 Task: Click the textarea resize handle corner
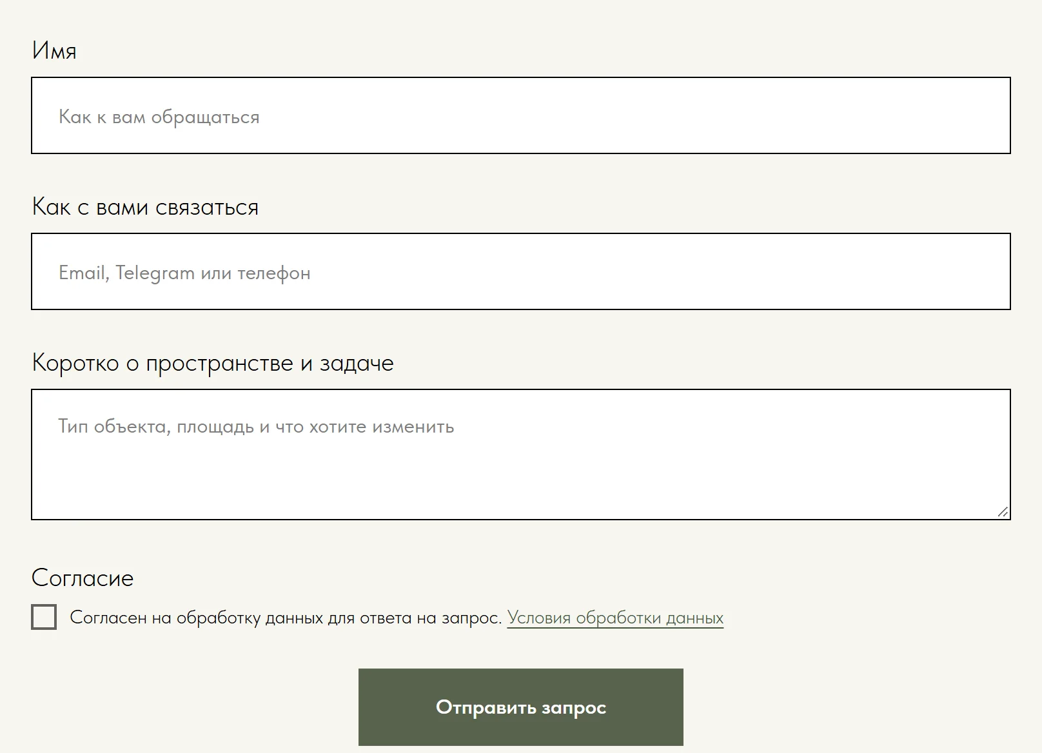(x=1003, y=512)
